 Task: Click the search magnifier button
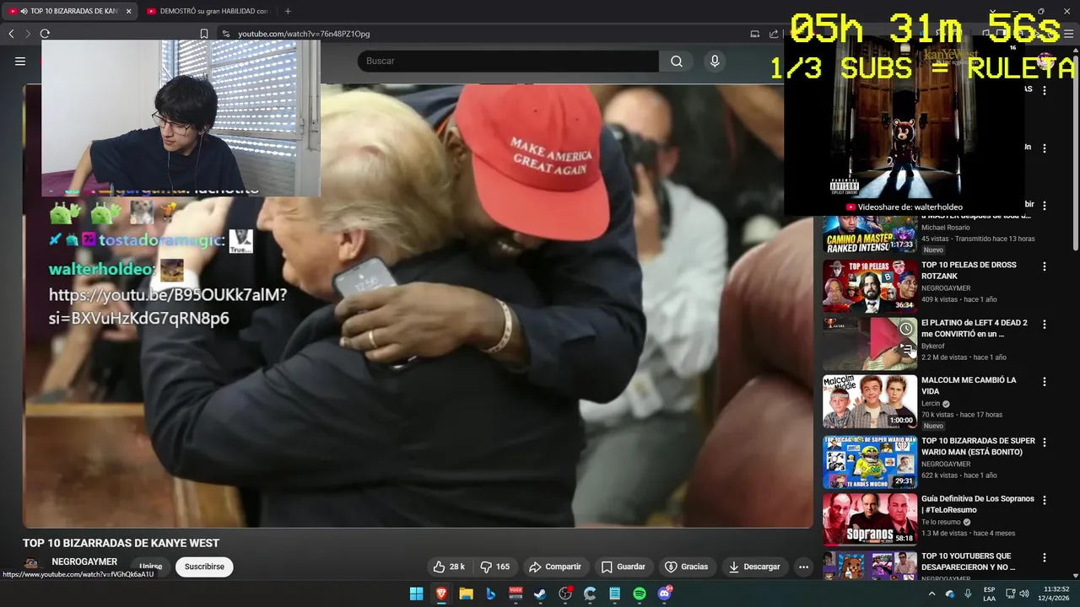[x=677, y=61]
